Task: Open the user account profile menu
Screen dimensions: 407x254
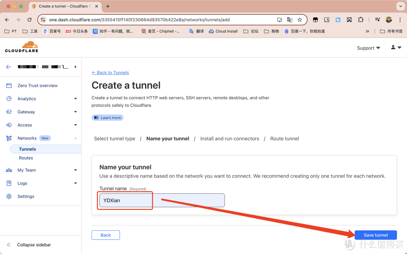Action: tap(396, 48)
